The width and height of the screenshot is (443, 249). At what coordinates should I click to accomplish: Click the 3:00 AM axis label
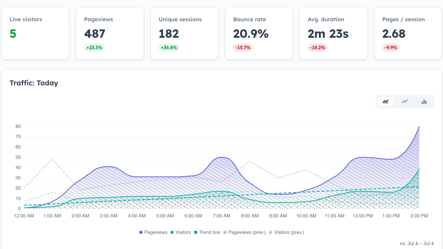(x=109, y=216)
